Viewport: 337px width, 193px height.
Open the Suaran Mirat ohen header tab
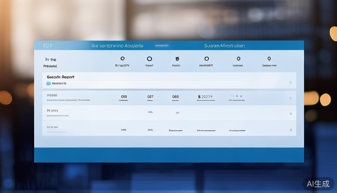(x=224, y=46)
